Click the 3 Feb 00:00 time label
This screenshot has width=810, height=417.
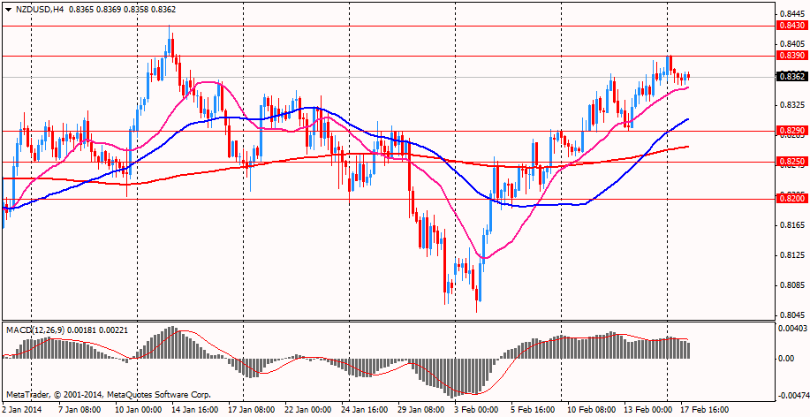(474, 410)
